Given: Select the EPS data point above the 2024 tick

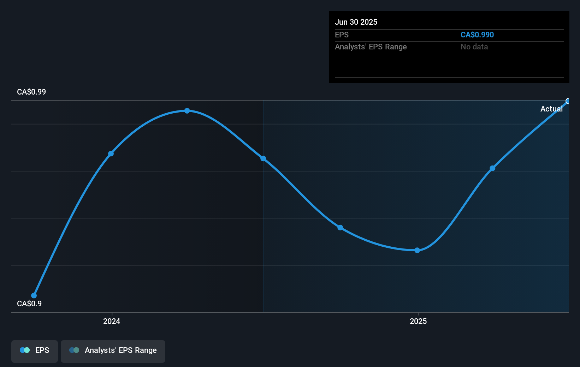Looking at the screenshot, I should (111, 154).
